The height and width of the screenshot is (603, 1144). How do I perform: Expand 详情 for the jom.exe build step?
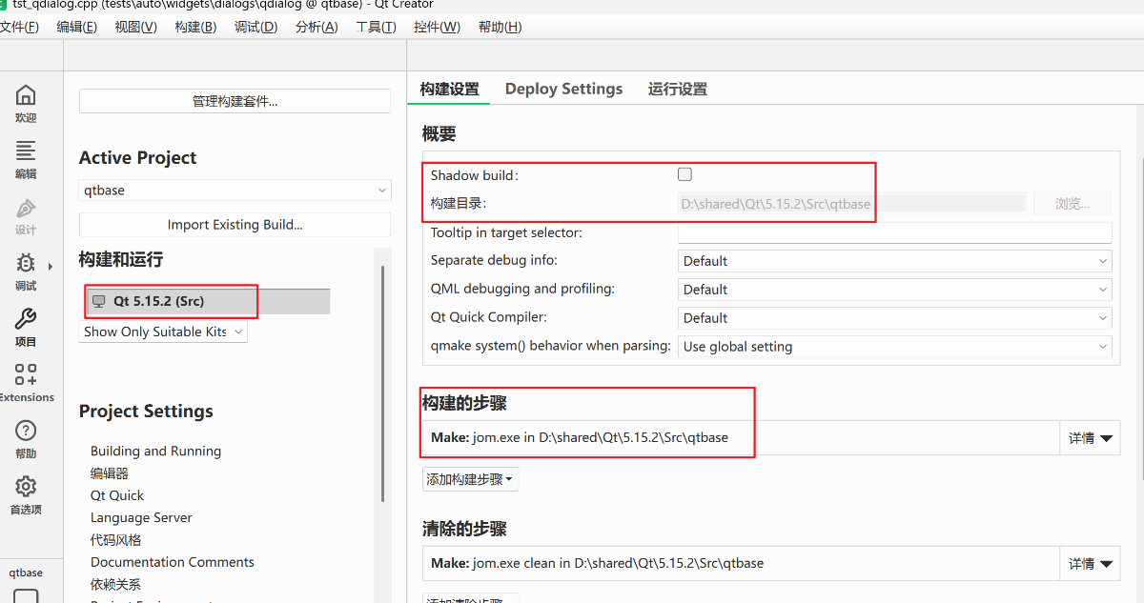(1091, 438)
